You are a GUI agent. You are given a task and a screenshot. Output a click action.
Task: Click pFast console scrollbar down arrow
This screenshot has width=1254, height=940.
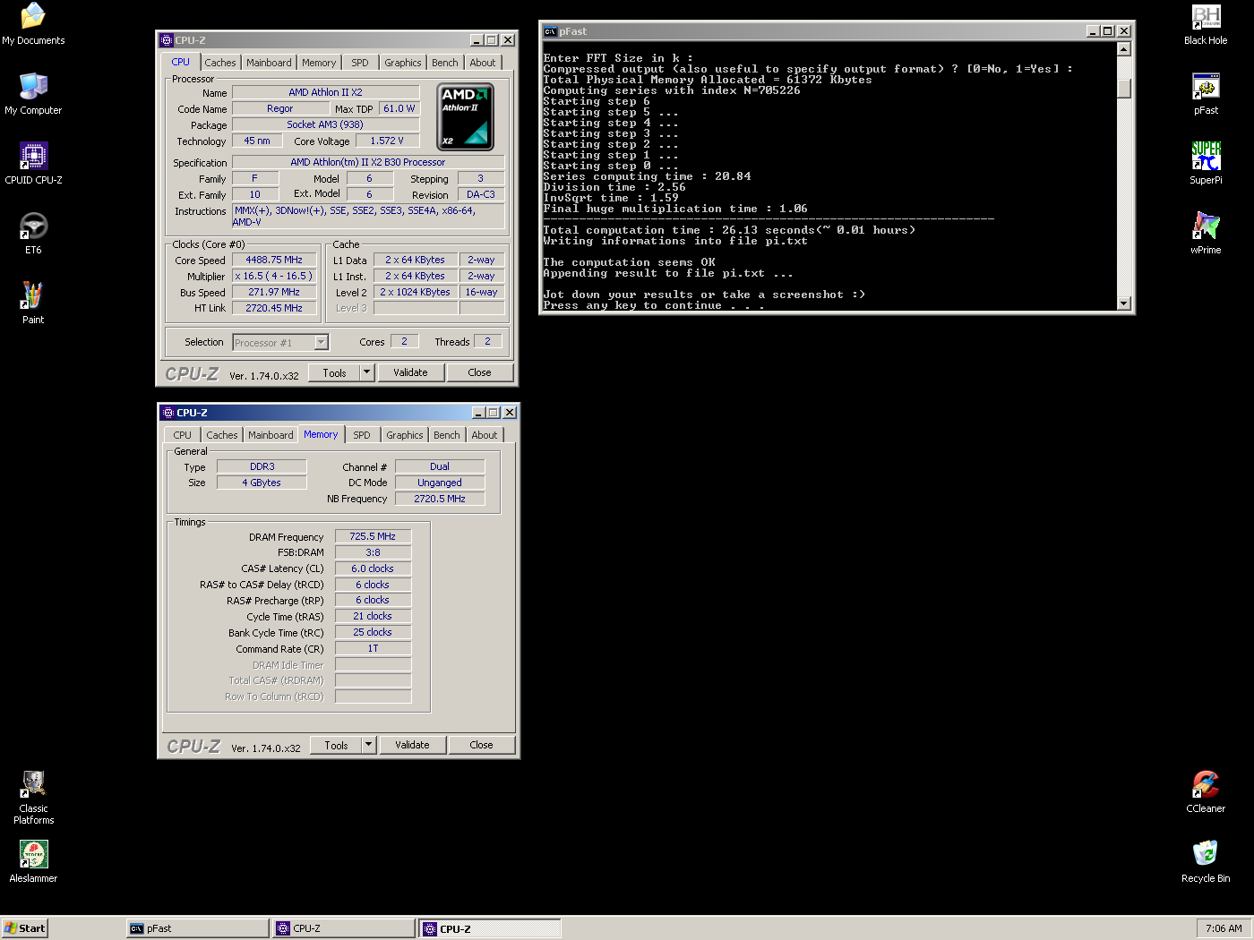coord(1124,303)
